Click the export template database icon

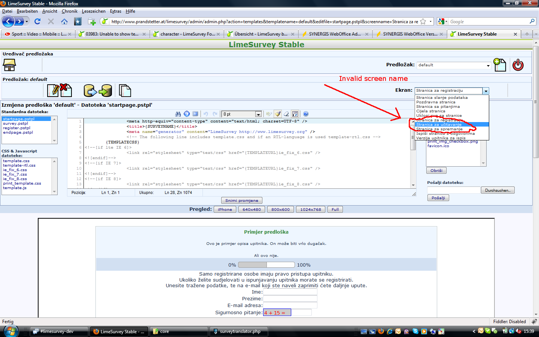click(x=106, y=91)
